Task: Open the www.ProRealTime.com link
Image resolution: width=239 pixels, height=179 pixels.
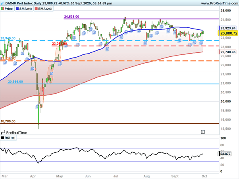Action: (219, 3)
